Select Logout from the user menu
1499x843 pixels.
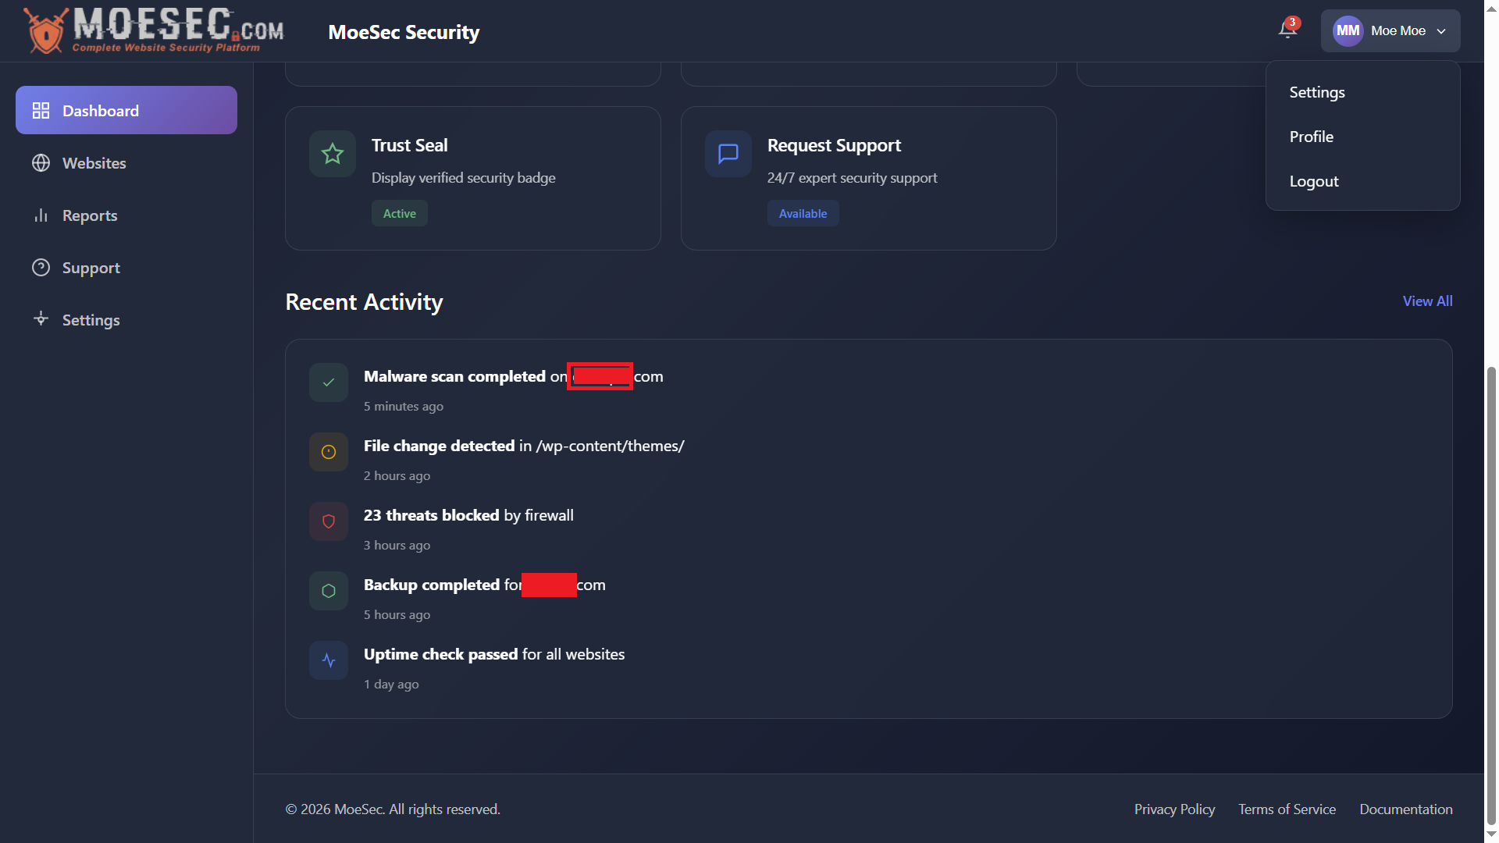1314,181
